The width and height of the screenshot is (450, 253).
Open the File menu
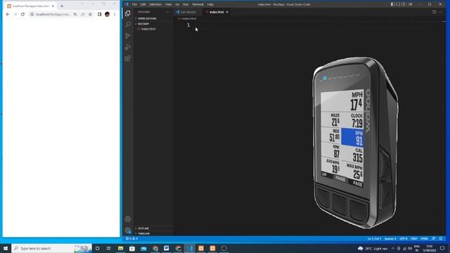(x=134, y=4)
